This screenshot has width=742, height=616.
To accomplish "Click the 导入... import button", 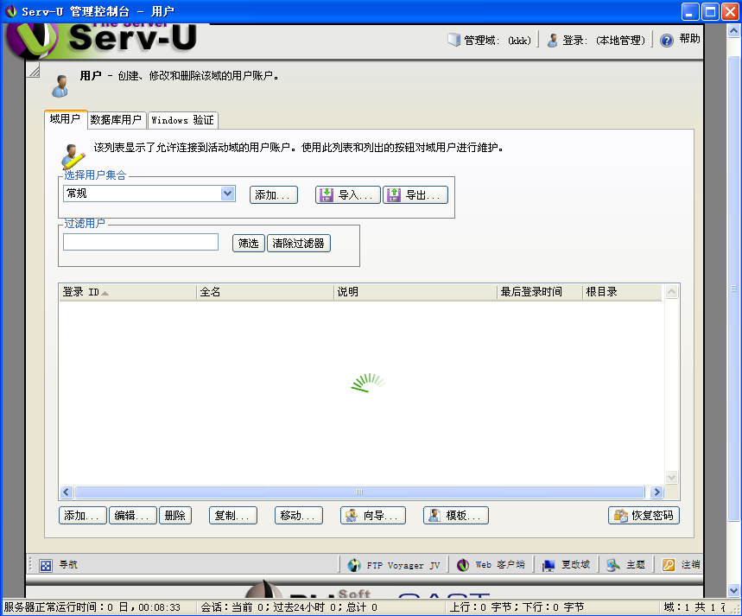I will 348,194.
